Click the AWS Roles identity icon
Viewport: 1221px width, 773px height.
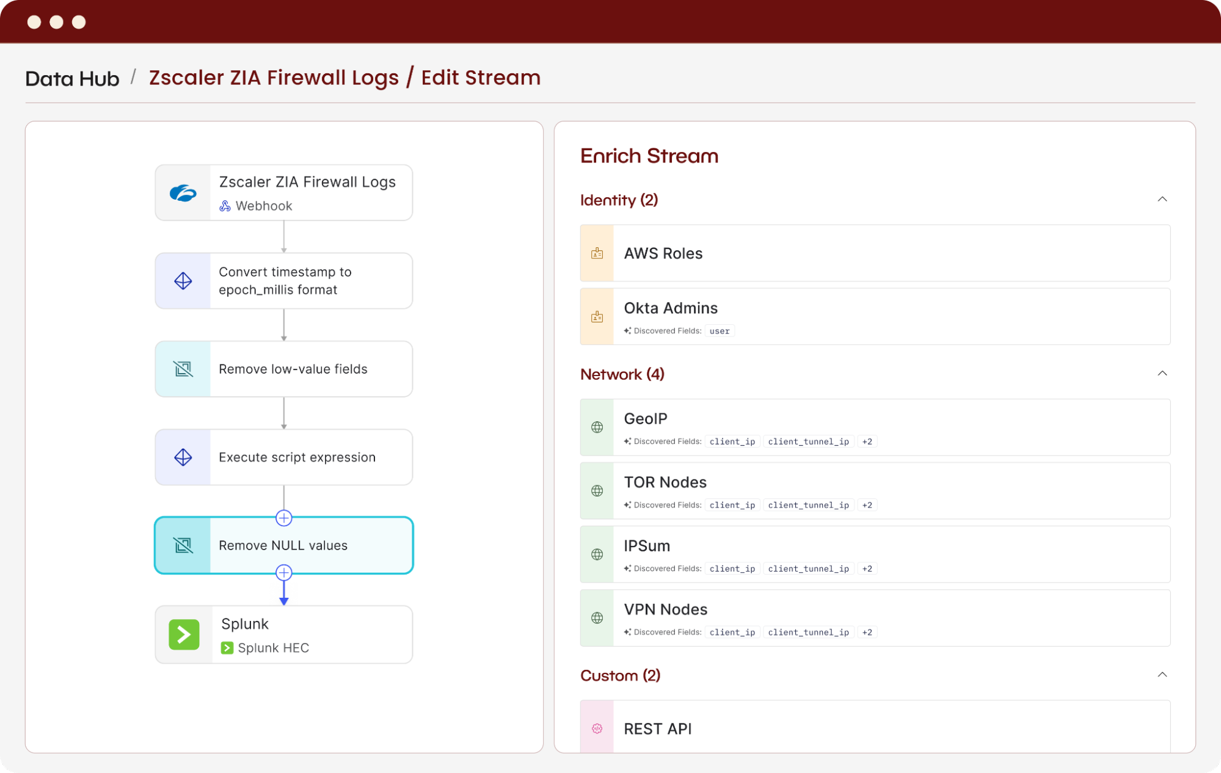[597, 253]
